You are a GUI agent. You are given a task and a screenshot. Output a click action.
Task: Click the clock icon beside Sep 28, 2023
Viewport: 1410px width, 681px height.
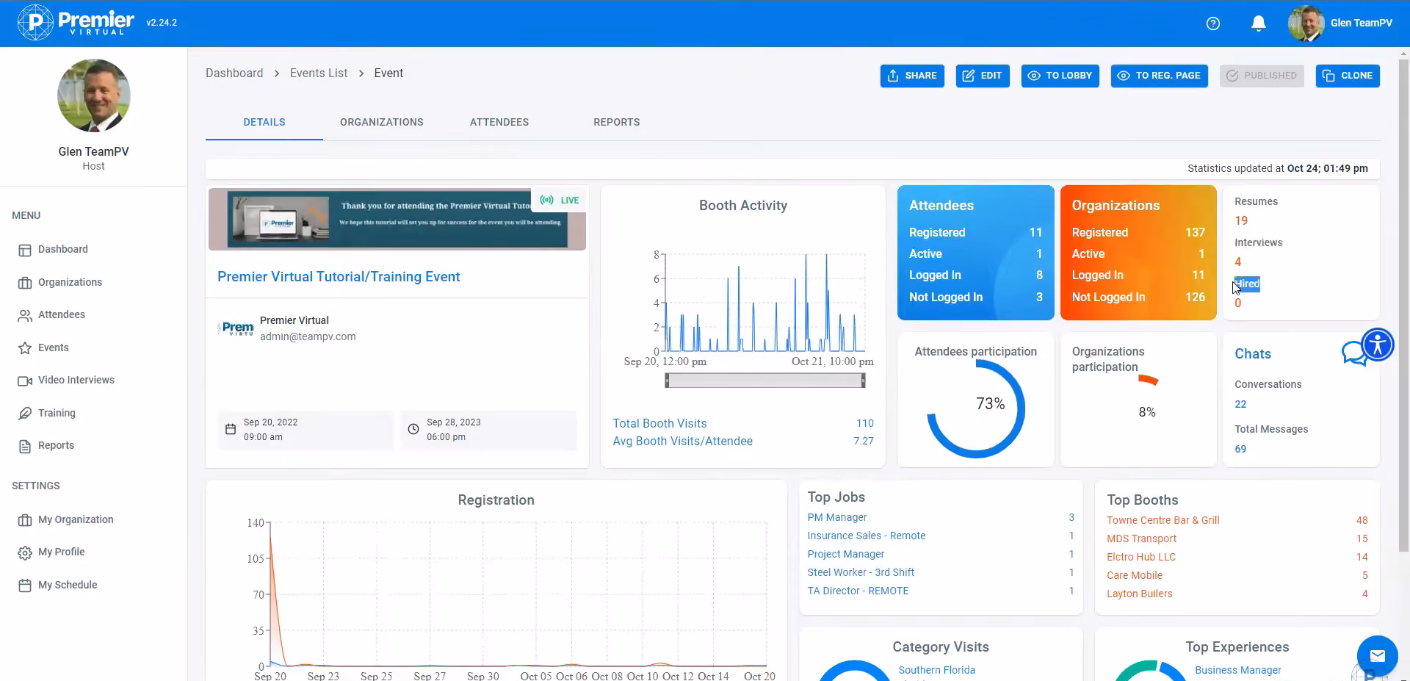[413, 430]
